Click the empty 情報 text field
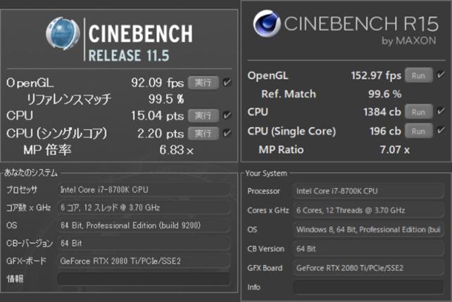The image size is (452, 302). click(x=143, y=279)
